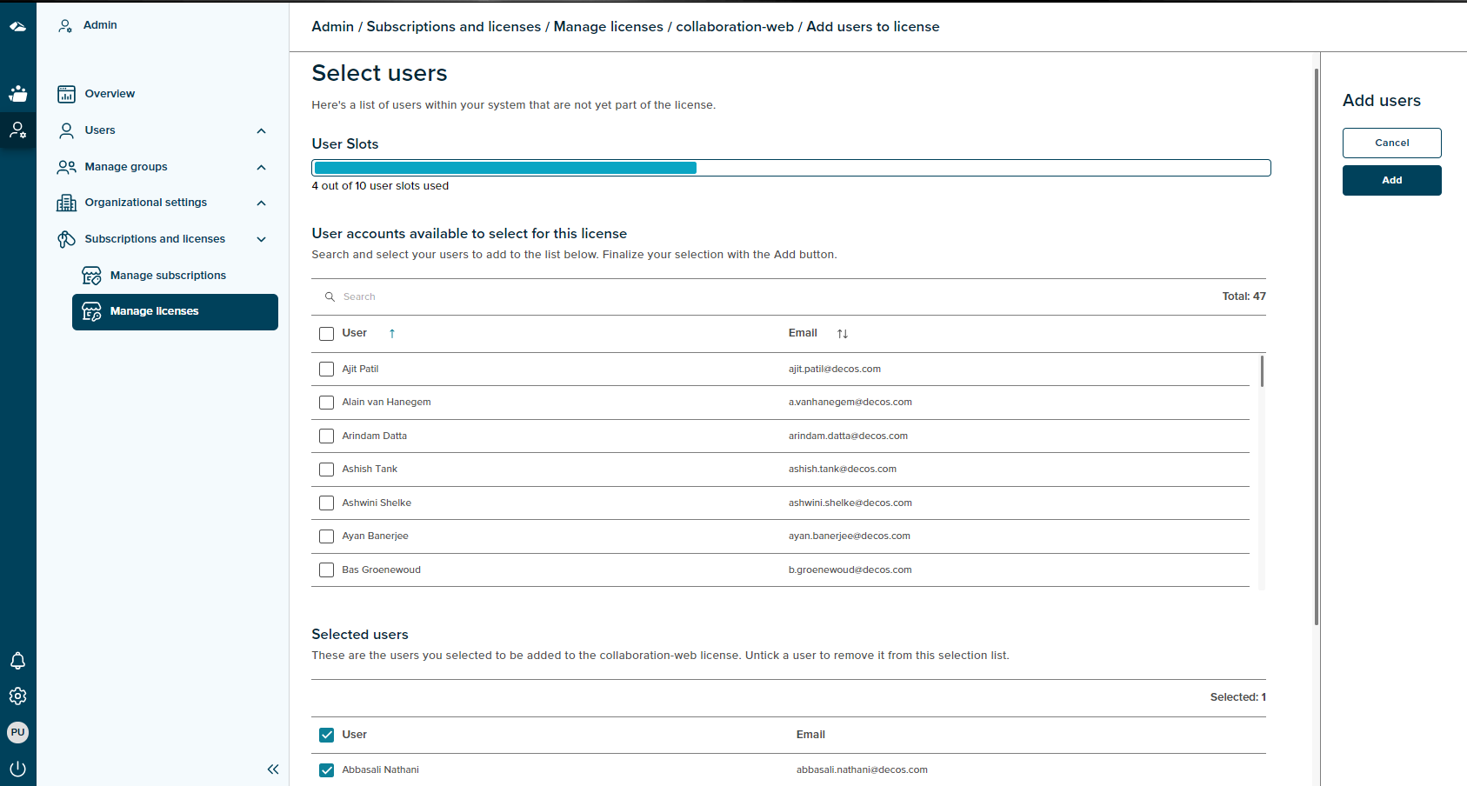Image resolution: width=1467 pixels, height=786 pixels.
Task: Open the admin user-gear rail icon
Action: click(17, 130)
